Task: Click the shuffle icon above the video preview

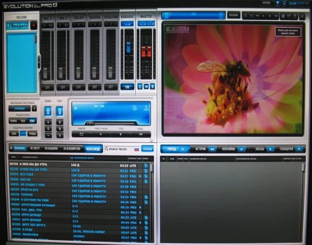Action: point(246,16)
